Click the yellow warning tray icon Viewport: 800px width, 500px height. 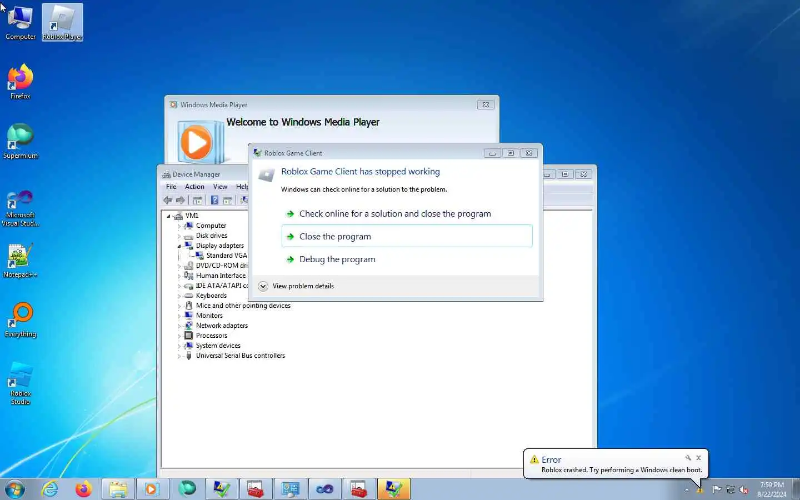[700, 490]
